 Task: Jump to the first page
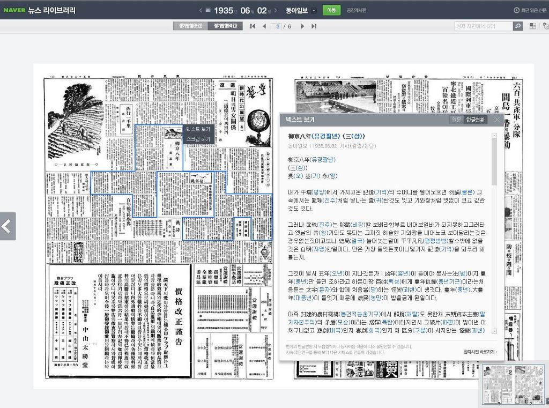click(x=253, y=26)
